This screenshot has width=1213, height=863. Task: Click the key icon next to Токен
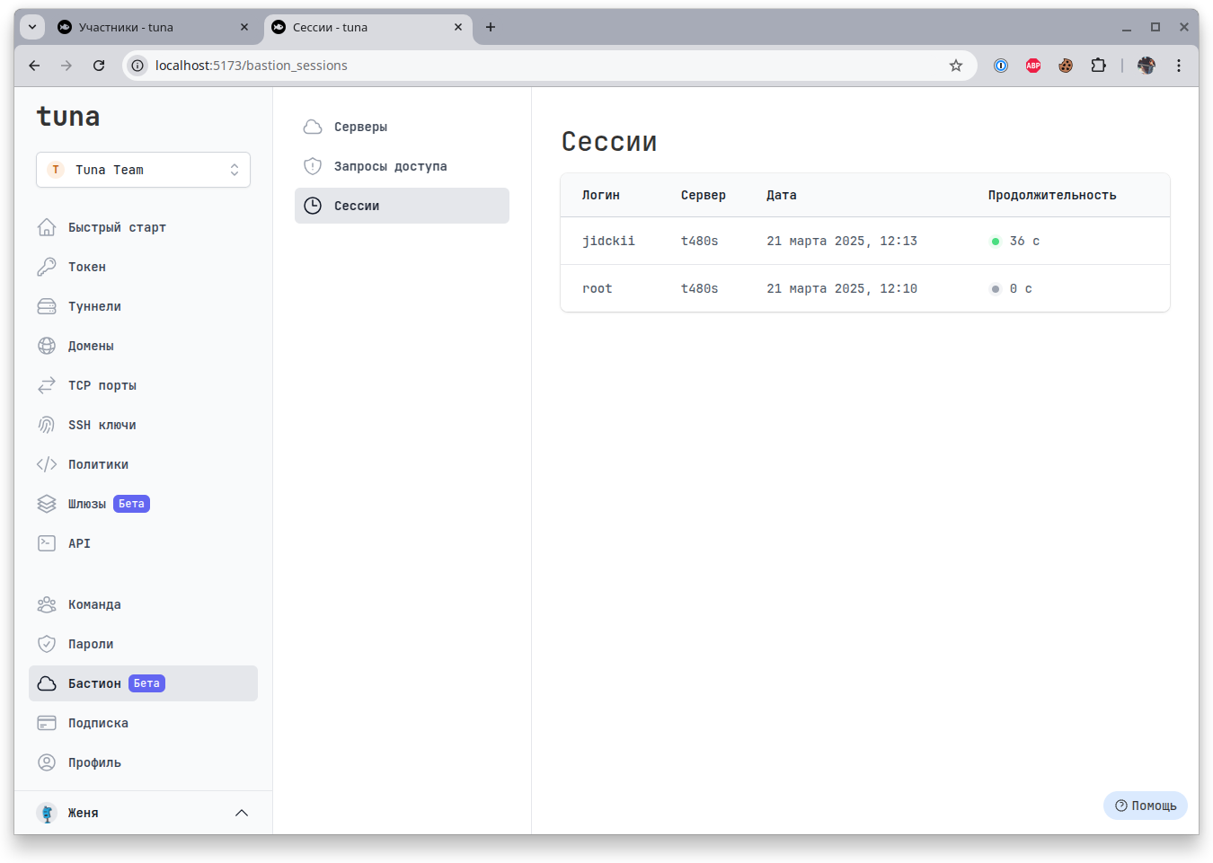(47, 267)
